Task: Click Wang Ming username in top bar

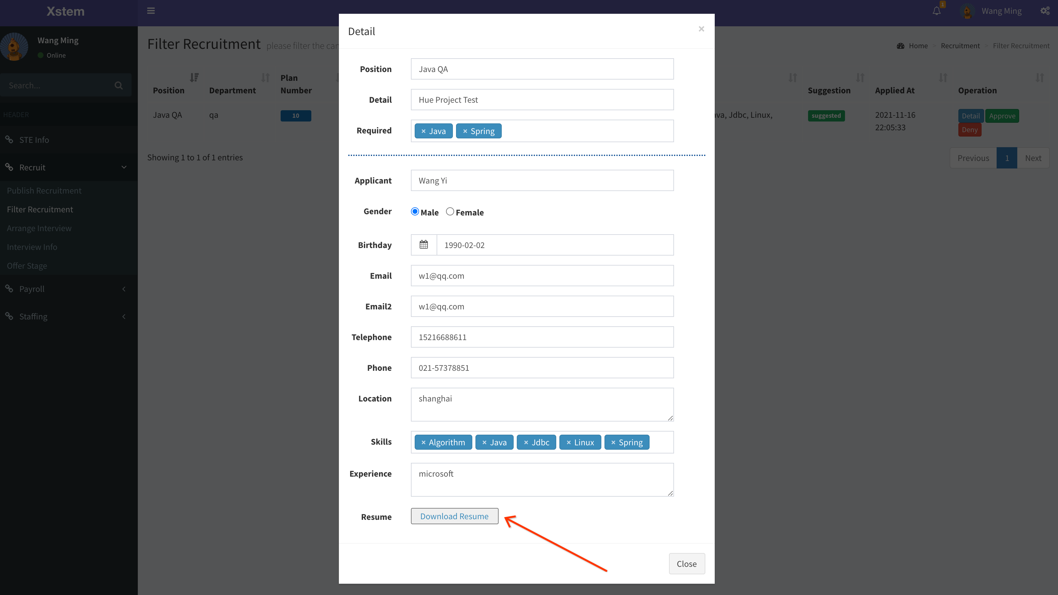Action: point(1001,11)
